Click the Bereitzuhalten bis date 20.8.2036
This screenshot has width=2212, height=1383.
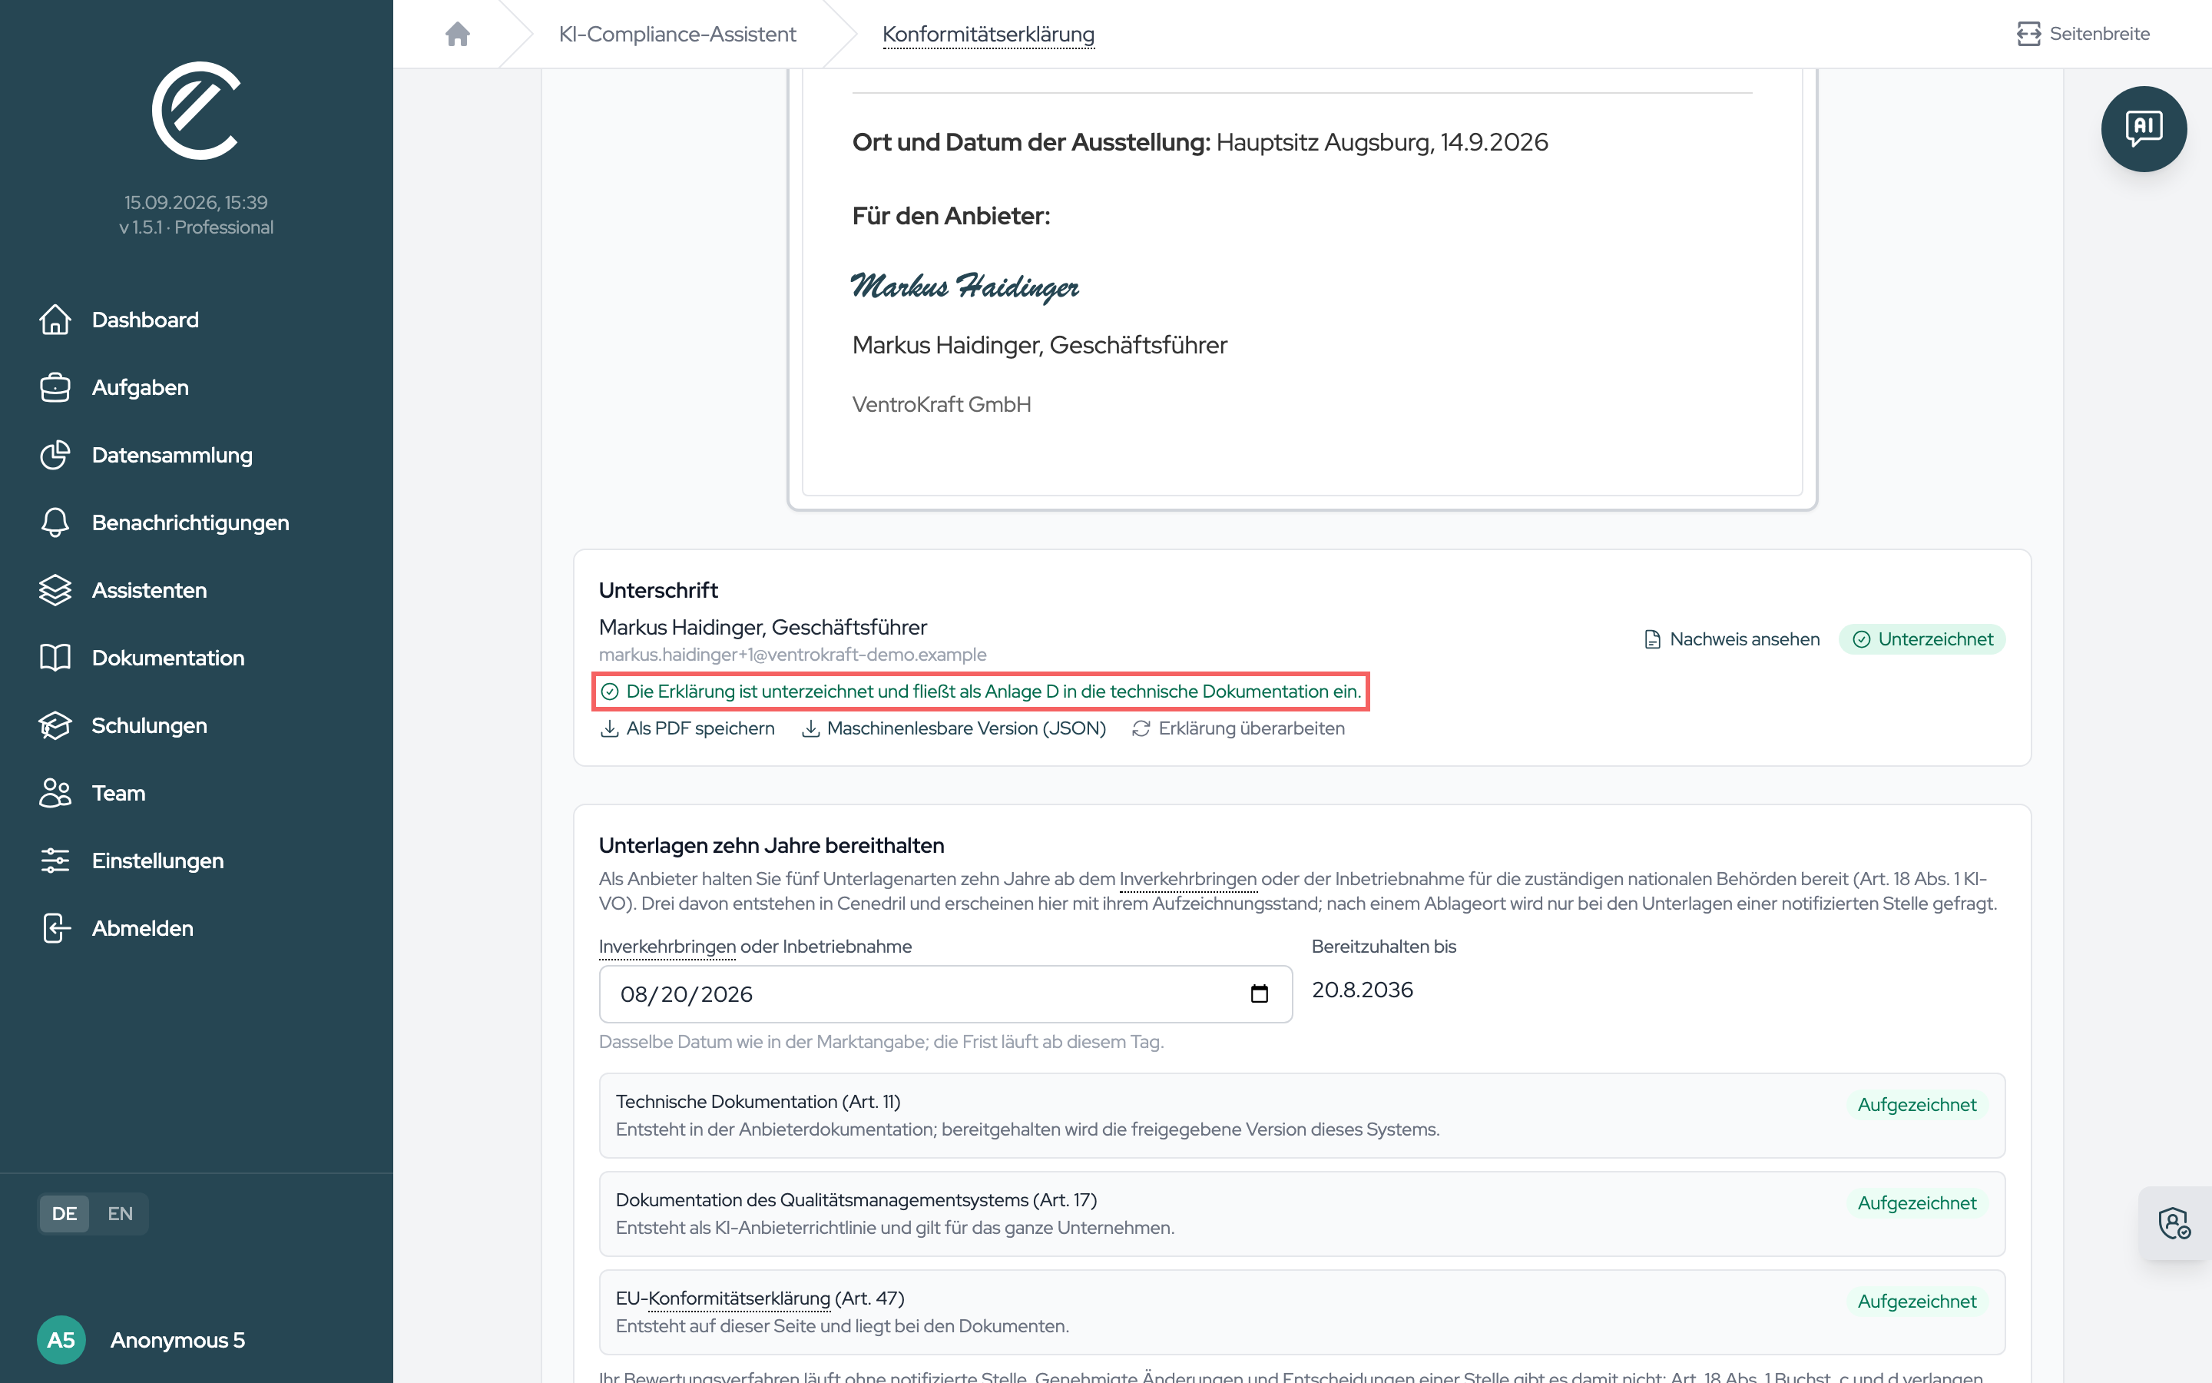1362,990
